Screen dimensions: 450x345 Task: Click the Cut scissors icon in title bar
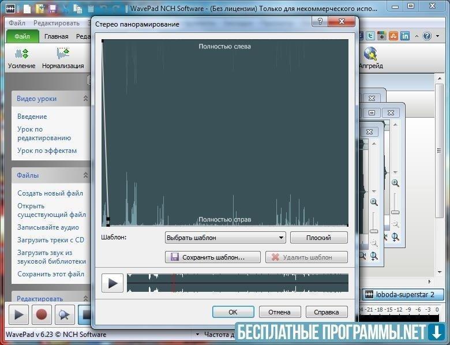(x=65, y=9)
